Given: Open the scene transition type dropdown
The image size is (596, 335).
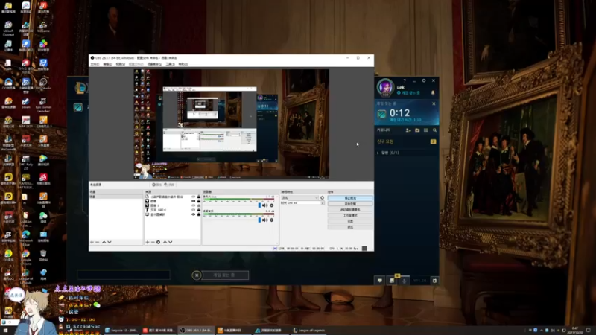Looking at the screenshot, I should 299,198.
